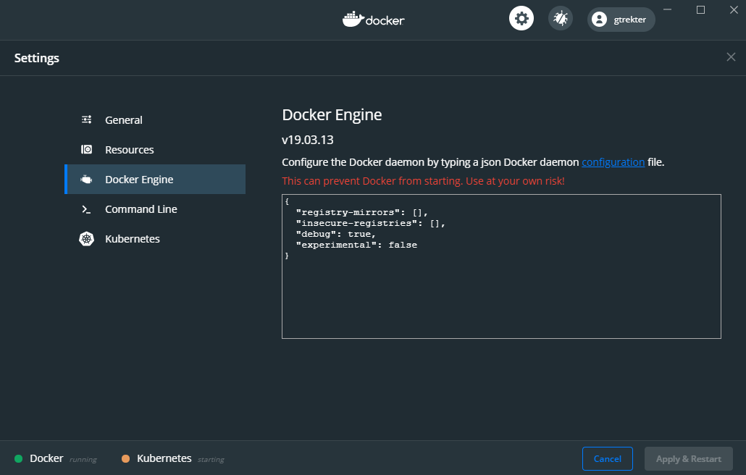Click the Command Line prompt icon
The height and width of the screenshot is (475, 746).
[x=86, y=209]
